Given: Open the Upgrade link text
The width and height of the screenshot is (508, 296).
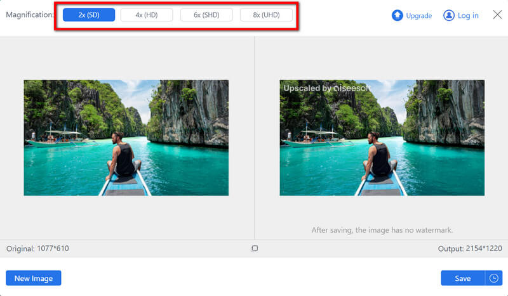Looking at the screenshot, I should (x=418, y=16).
